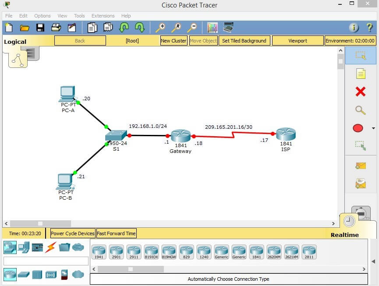Click the Fast Forward Time button

tap(116, 233)
